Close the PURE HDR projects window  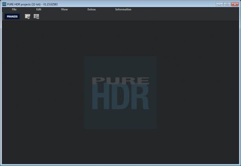point(235,4)
